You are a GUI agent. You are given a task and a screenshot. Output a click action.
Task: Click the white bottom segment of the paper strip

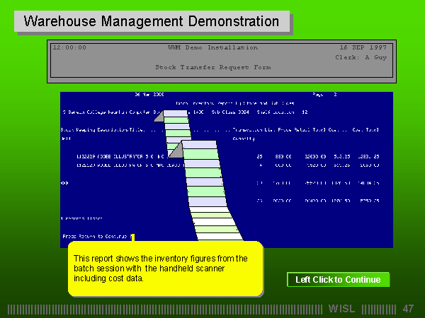(x=221, y=237)
